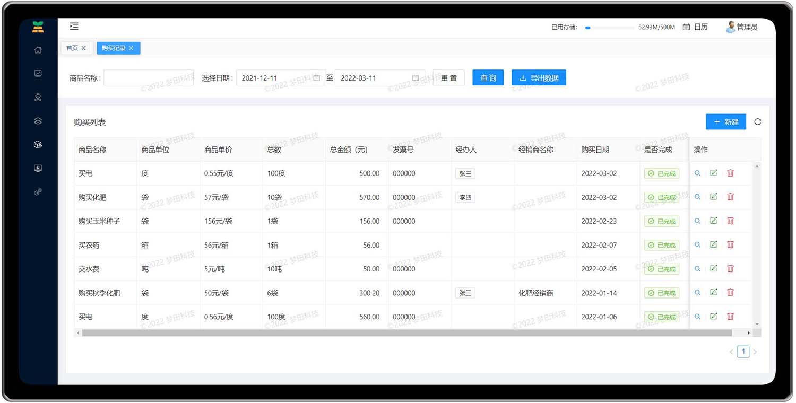Screen dimensions: 796x403
Task: Edit the 购买玉米种子 row
Action: click(x=714, y=221)
